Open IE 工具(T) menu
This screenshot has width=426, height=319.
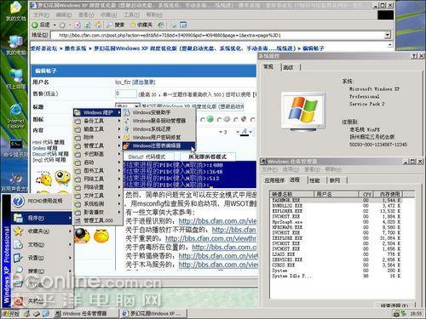(x=131, y=14)
